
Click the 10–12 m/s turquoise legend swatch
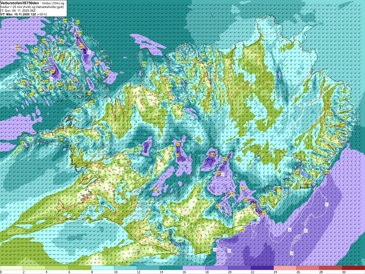tap(125, 268)
